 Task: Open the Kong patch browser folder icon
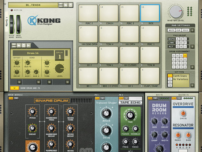(66, 5)
